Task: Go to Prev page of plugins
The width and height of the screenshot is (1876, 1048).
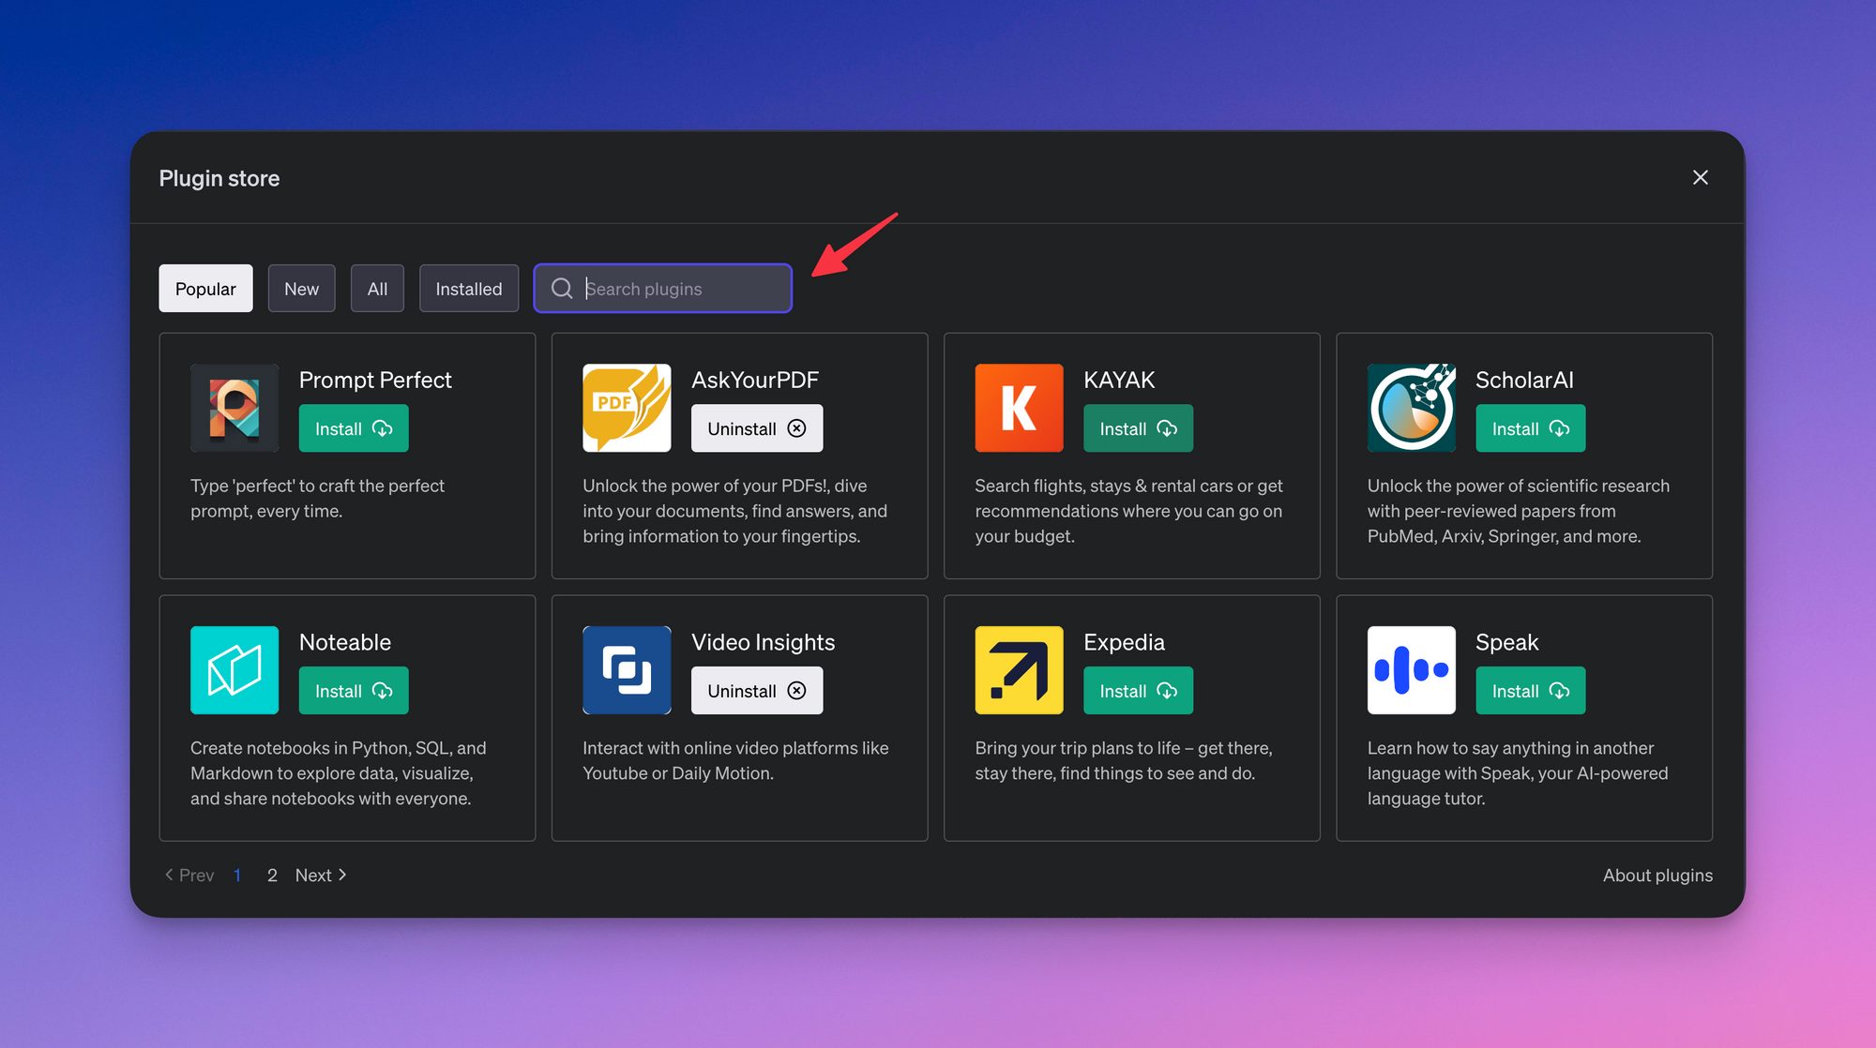Action: pyautogui.click(x=190, y=875)
